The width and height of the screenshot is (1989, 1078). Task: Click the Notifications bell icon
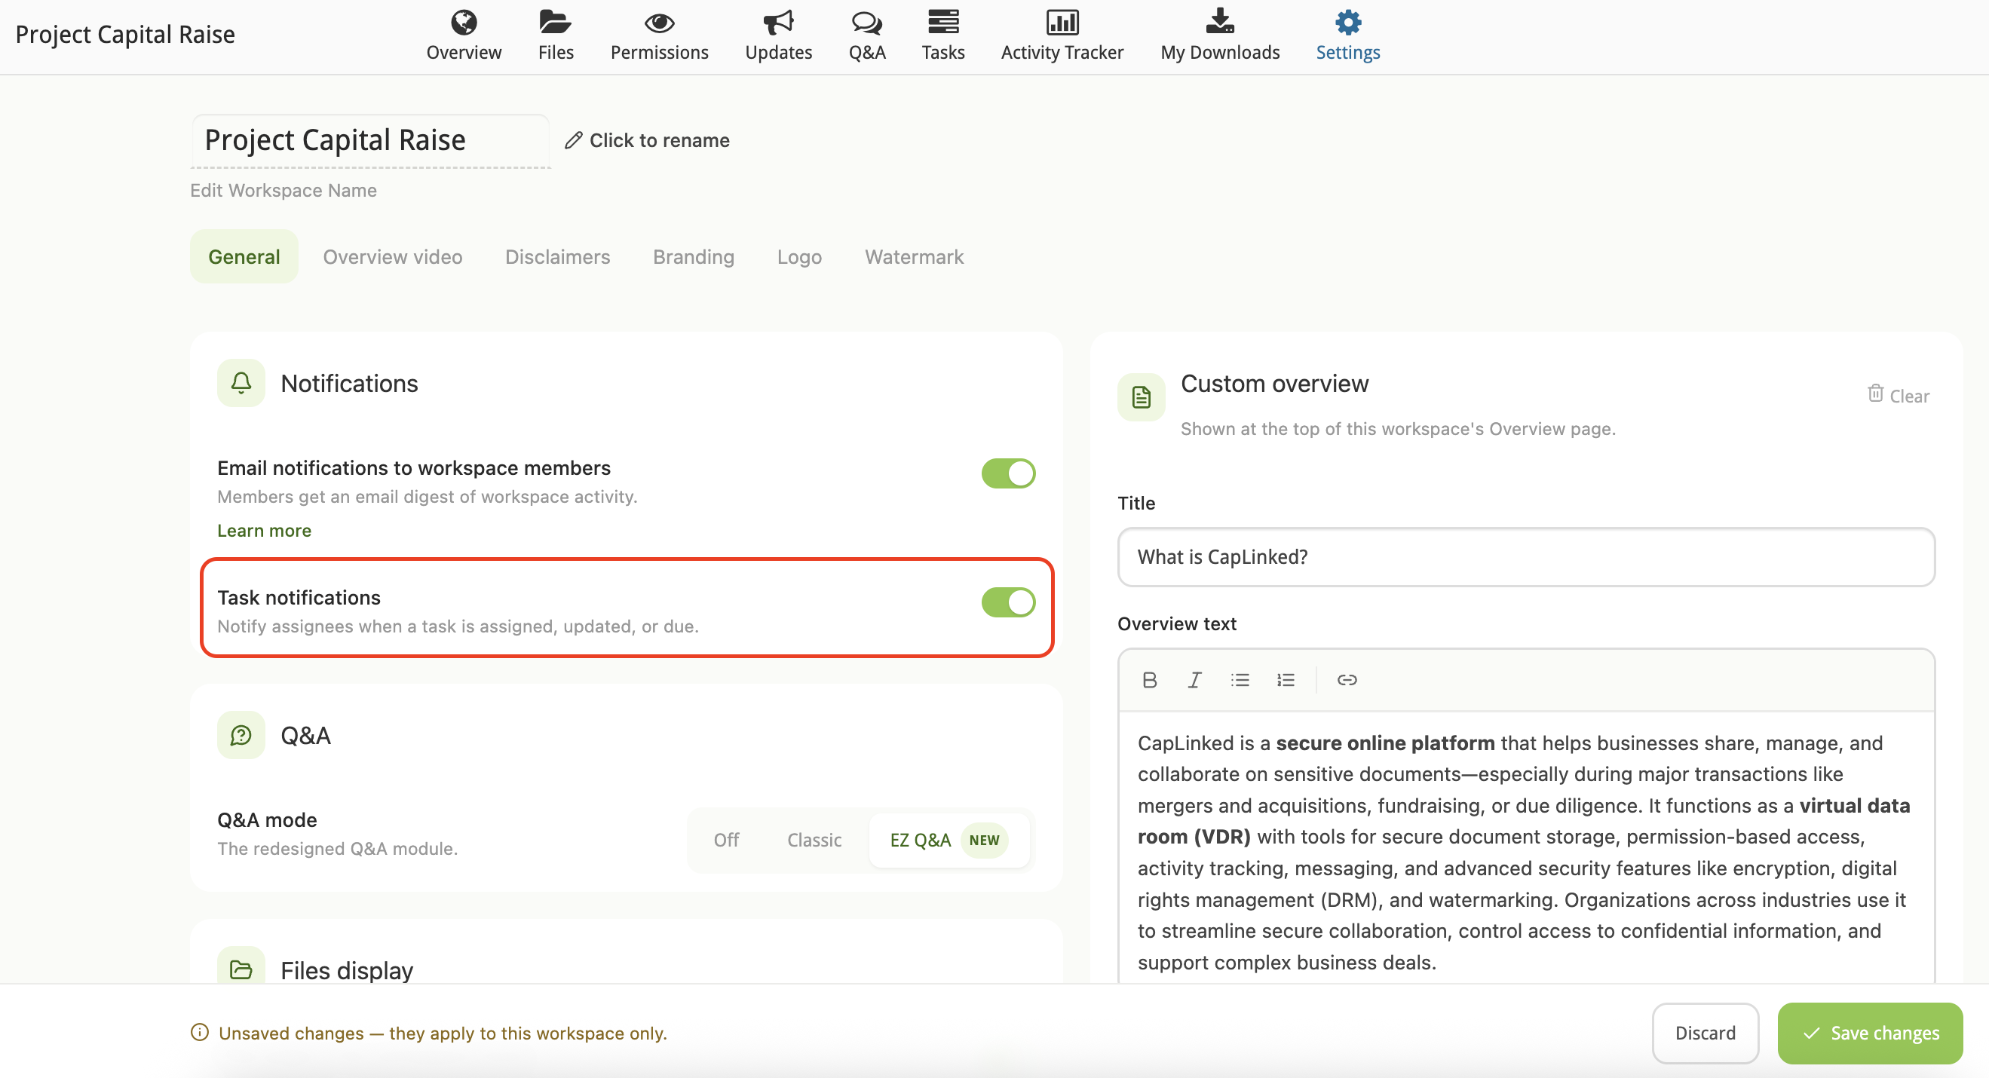tap(241, 382)
